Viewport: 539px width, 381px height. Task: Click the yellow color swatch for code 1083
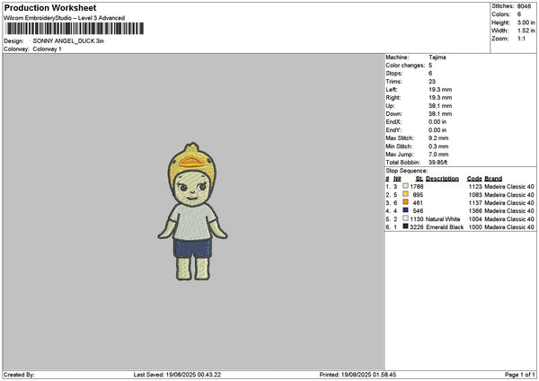(x=406, y=194)
